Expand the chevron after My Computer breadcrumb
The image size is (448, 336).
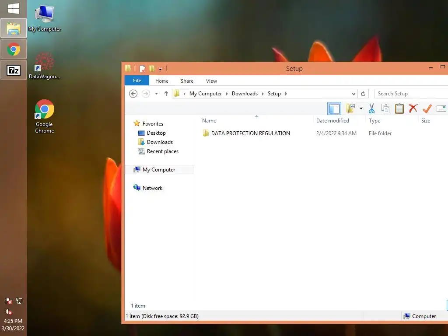tap(227, 94)
